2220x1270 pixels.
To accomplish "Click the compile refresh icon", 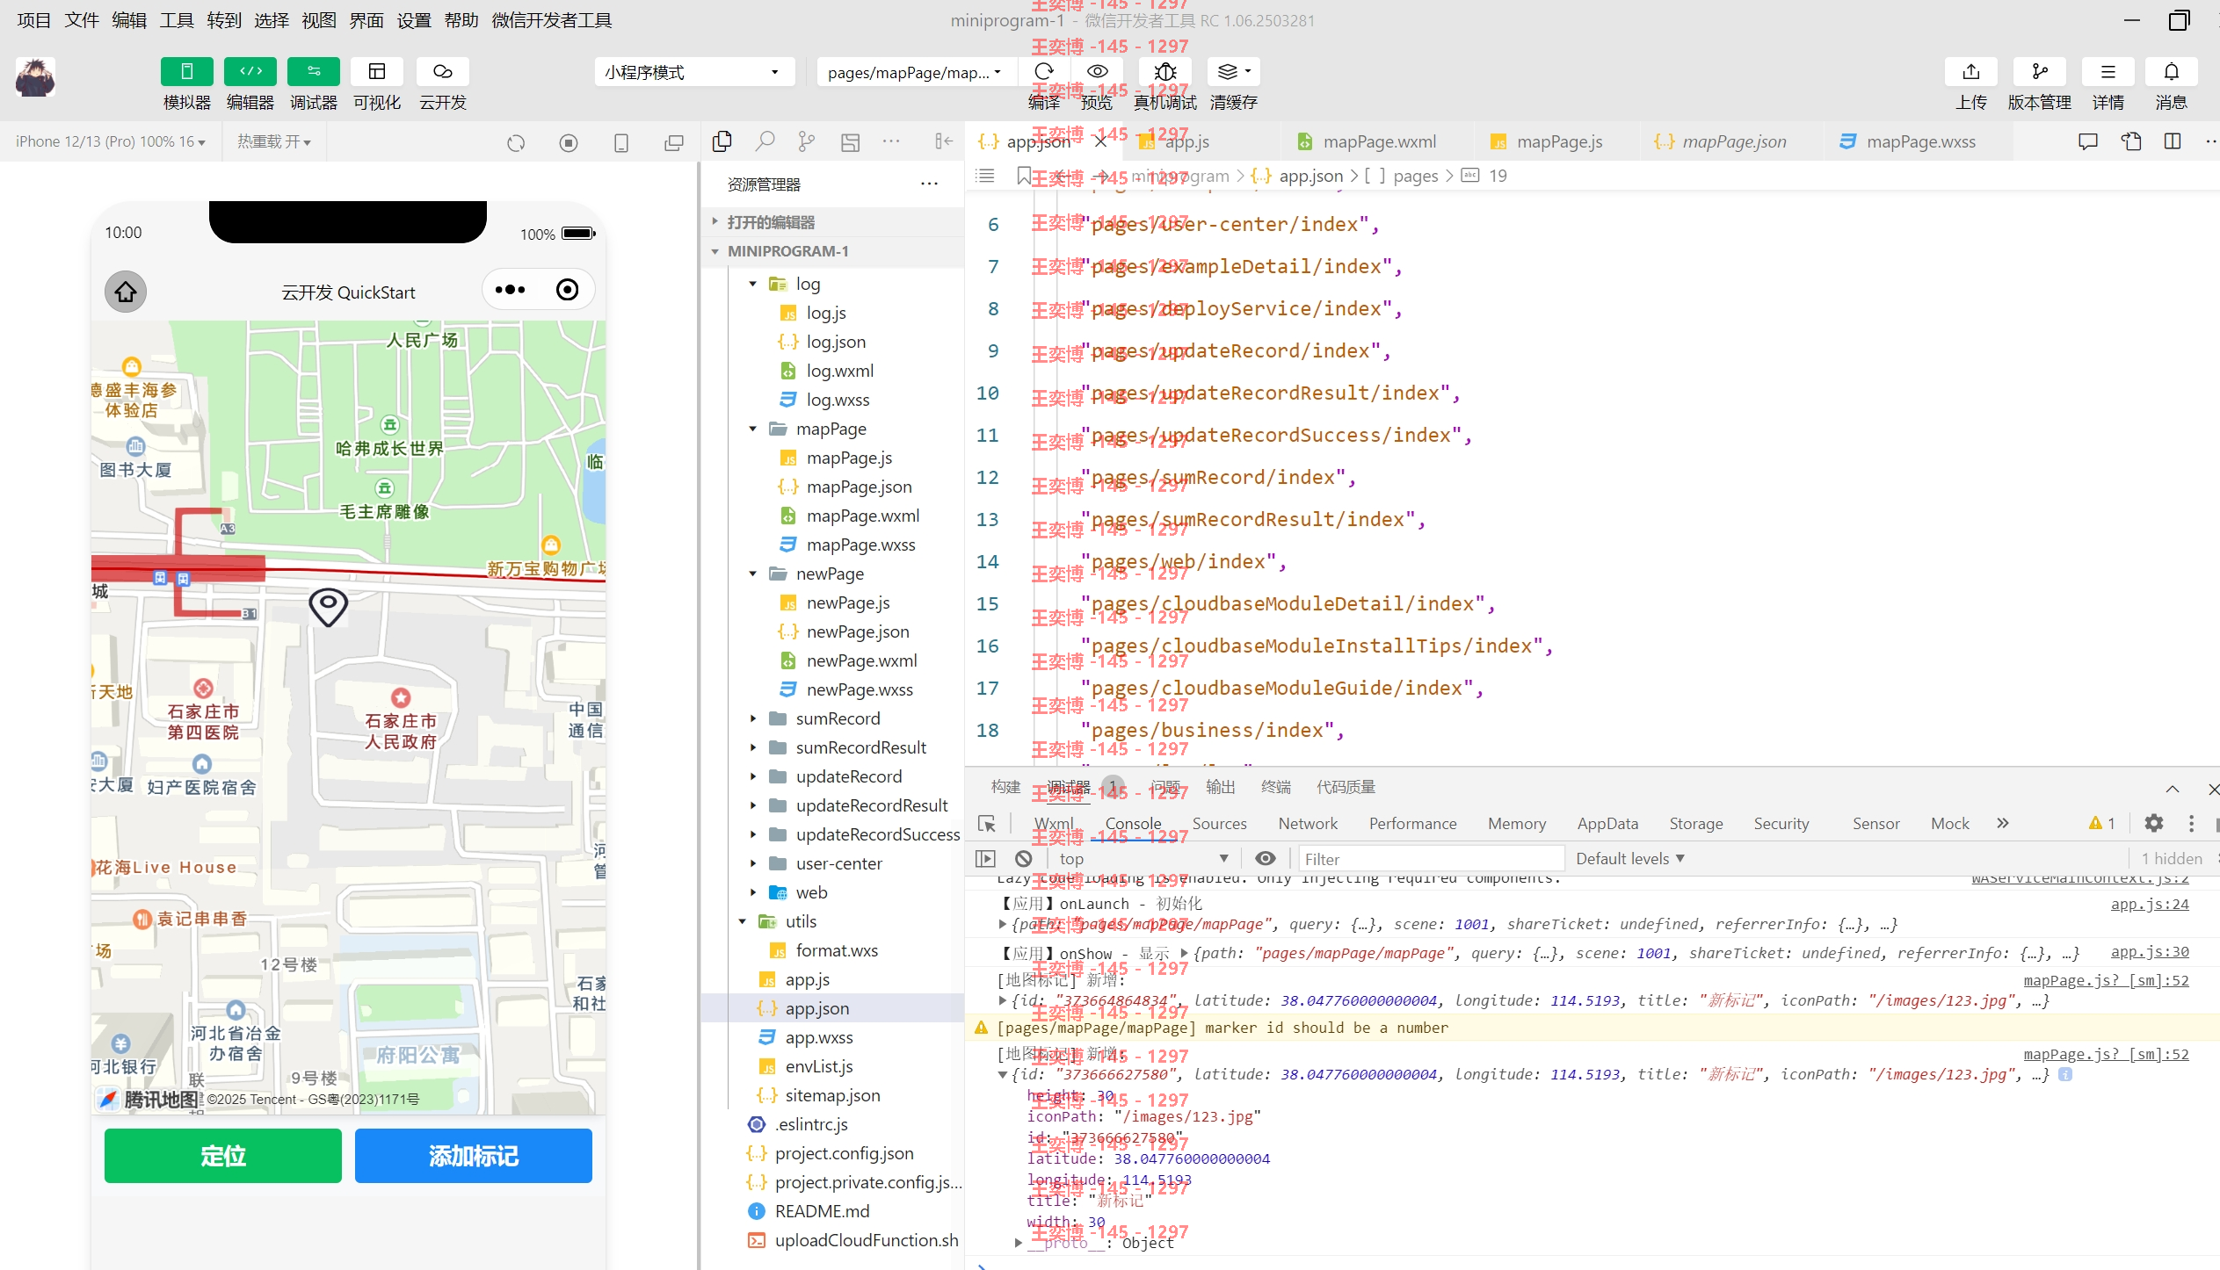I will pyautogui.click(x=1044, y=71).
